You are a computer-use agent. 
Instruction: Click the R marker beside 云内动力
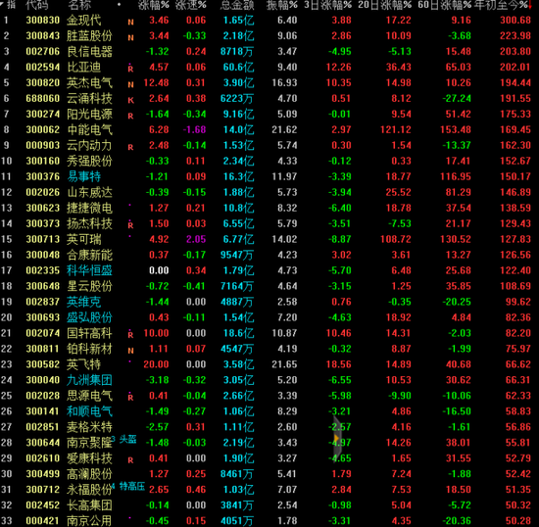(130, 147)
